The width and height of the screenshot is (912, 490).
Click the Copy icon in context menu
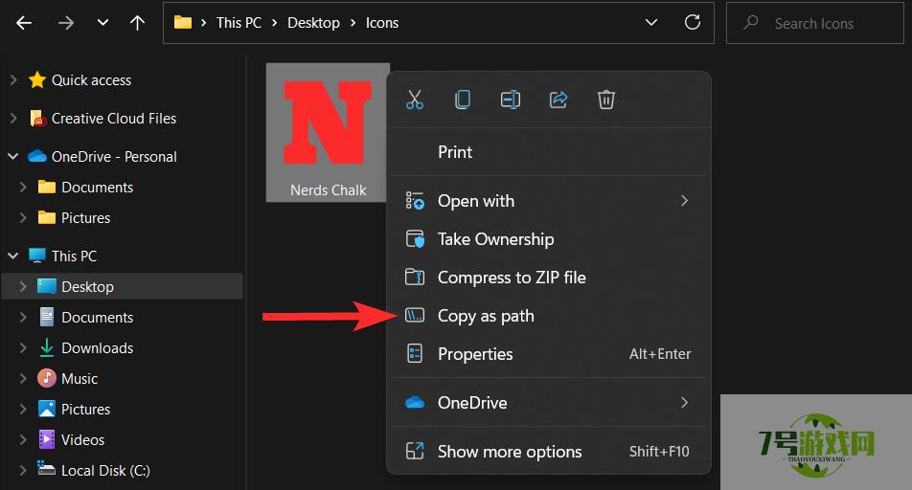coord(463,100)
